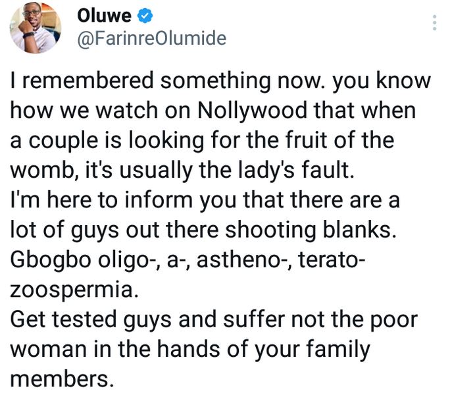Open the @FarinreOlumide handle link
The height and width of the screenshot is (399, 452).
[151, 38]
